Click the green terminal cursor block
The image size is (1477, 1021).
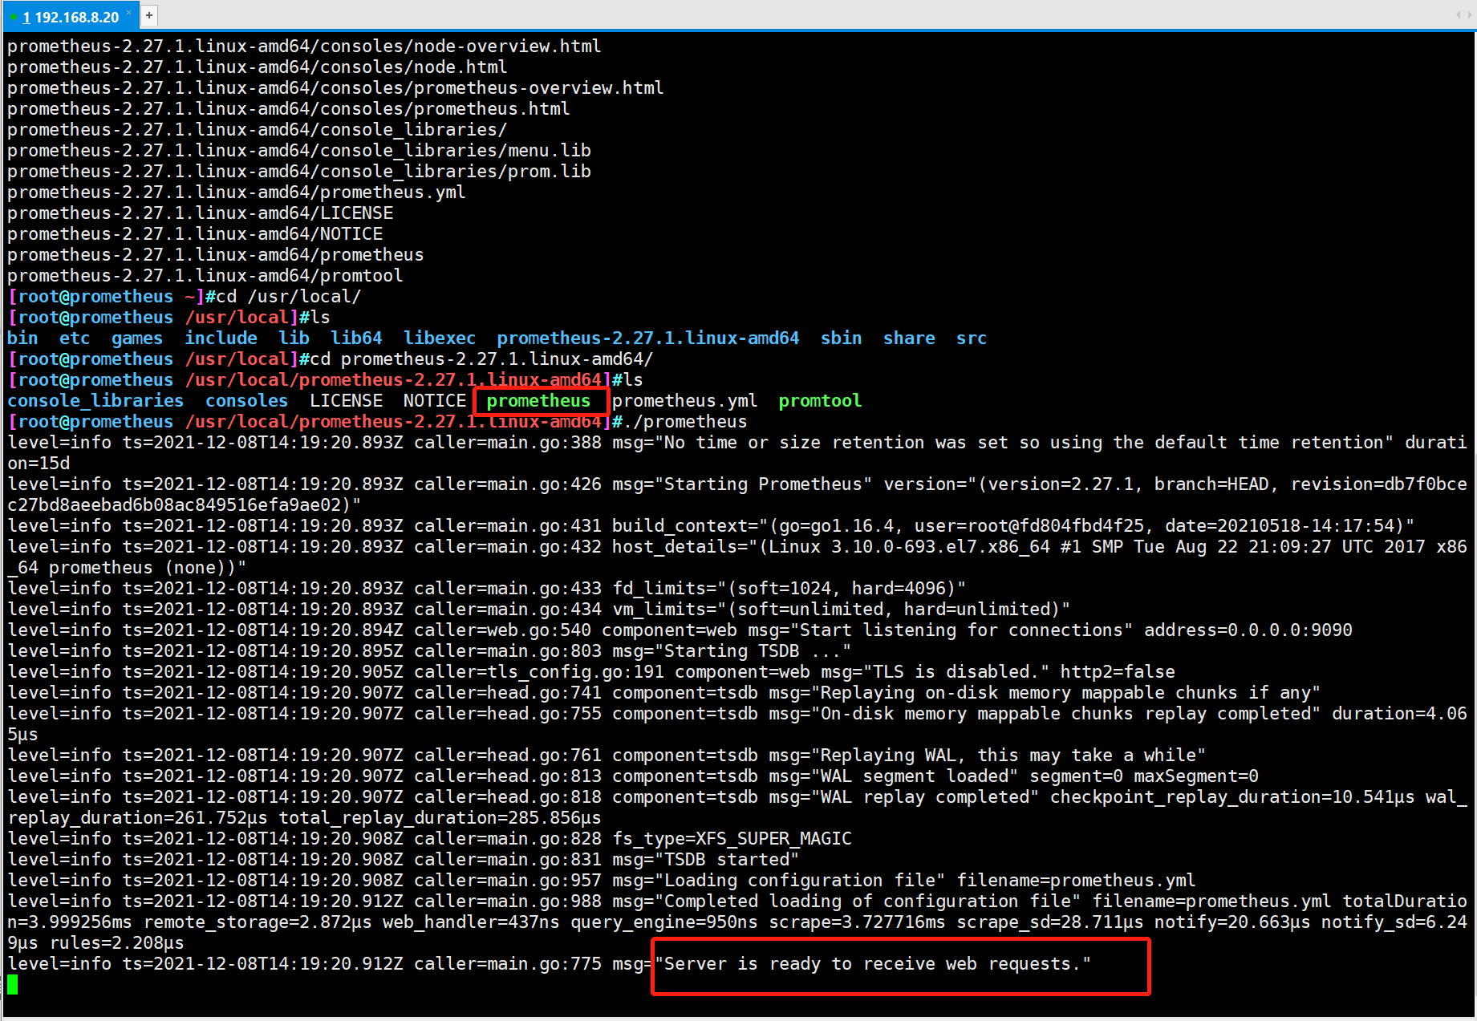tap(12, 984)
